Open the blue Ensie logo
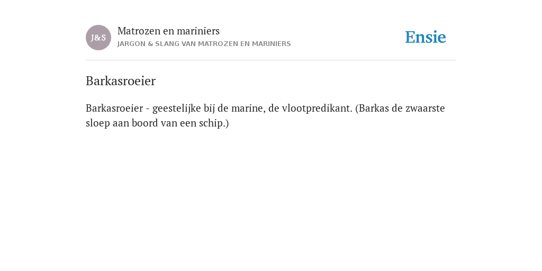The height and width of the screenshot is (271, 542). 426,37
